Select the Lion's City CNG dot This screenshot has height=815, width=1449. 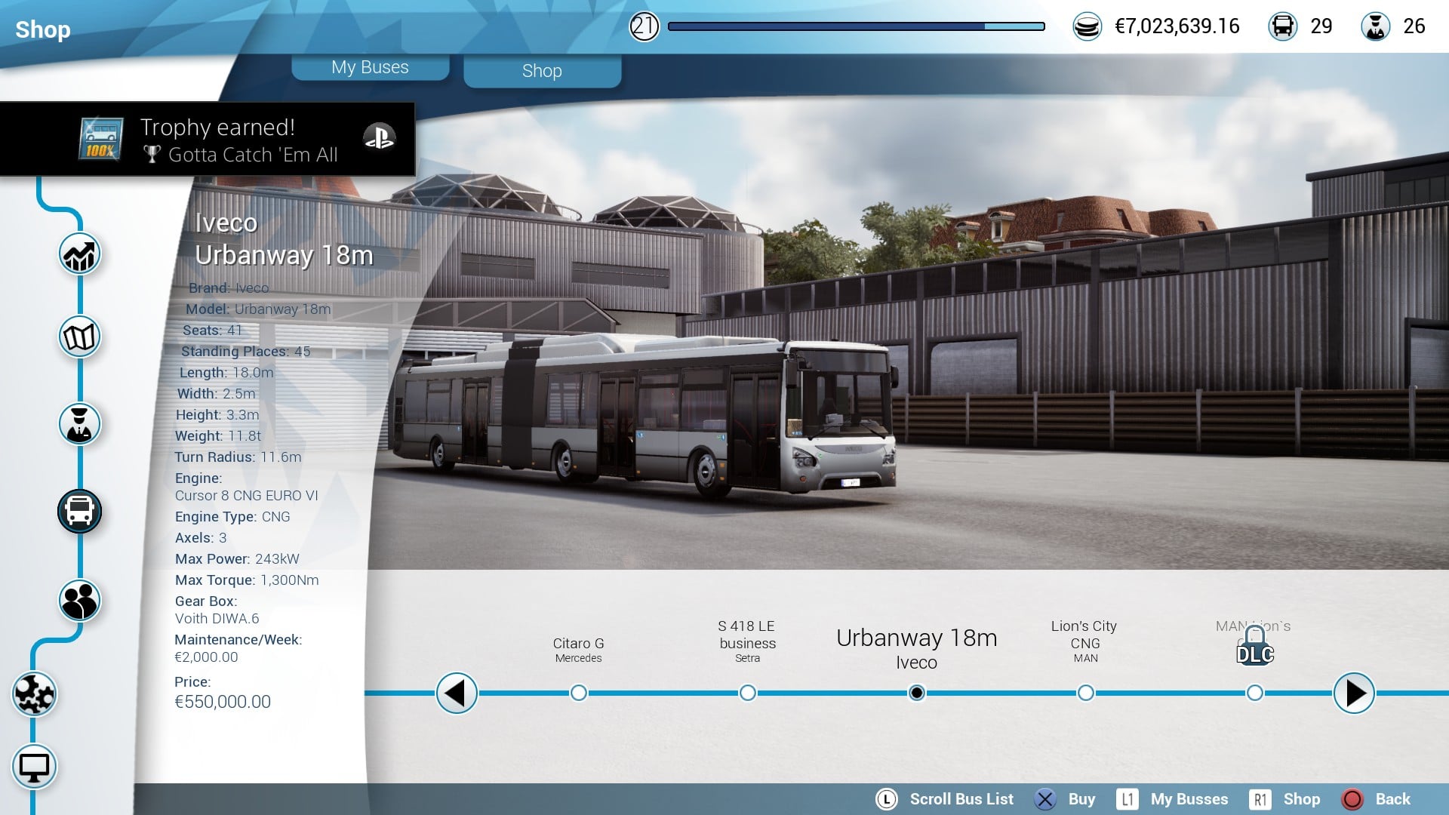tap(1085, 693)
